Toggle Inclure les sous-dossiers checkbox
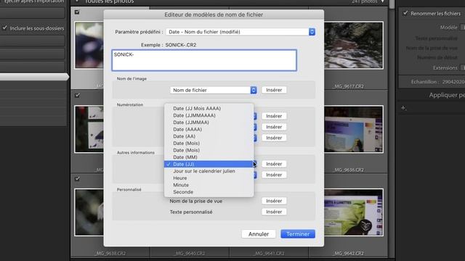 5,28
